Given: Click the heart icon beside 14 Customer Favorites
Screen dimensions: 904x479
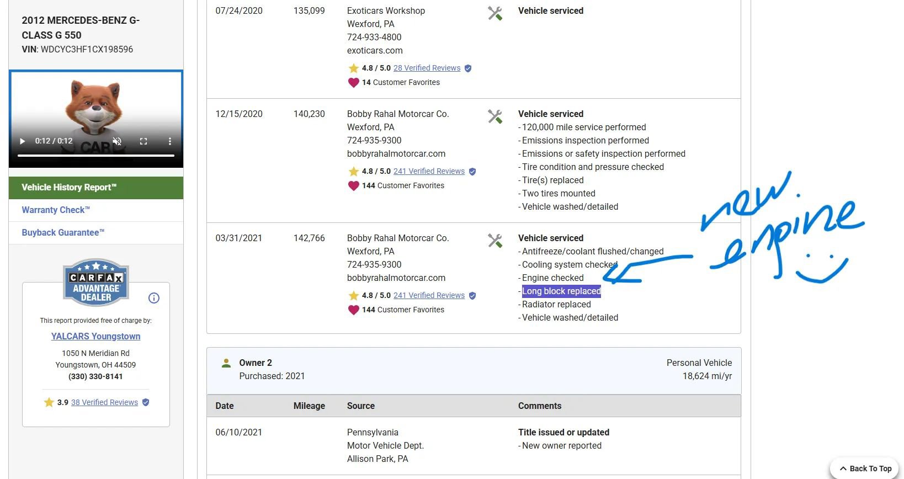Looking at the screenshot, I should tap(354, 83).
